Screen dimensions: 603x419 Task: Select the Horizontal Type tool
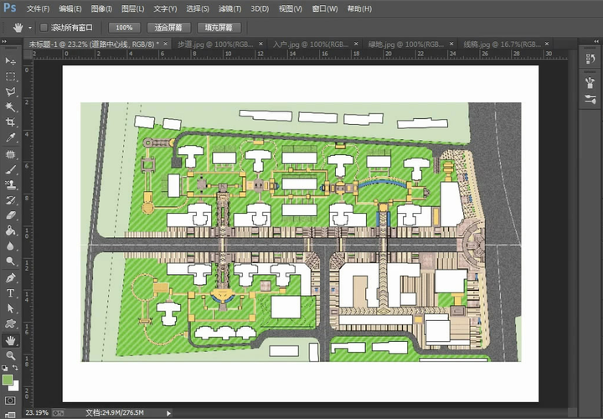(10, 293)
